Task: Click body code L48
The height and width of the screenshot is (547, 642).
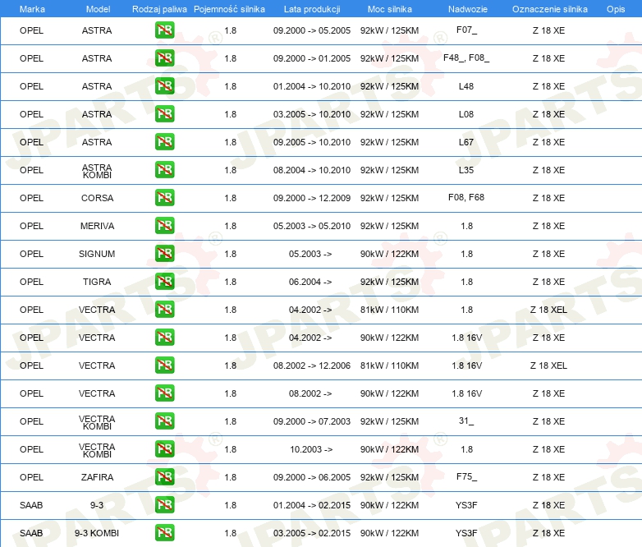Action: pos(466,86)
